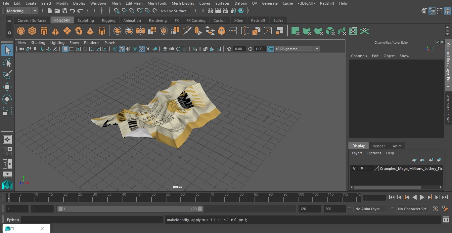Toggle the sRGB gamma color management button
452x233 pixels.
(270, 49)
